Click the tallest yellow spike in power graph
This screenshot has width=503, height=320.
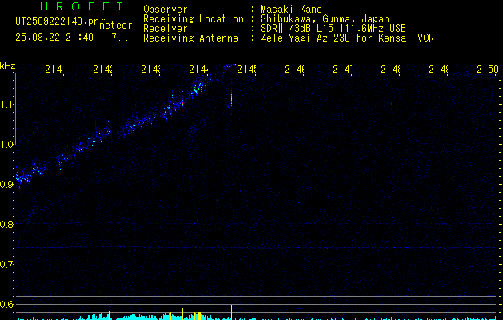tap(231, 312)
